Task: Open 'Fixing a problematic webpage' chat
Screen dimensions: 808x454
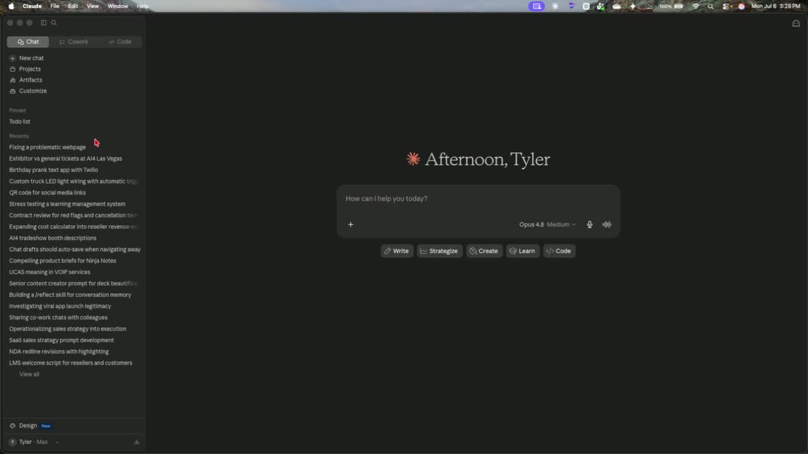Action: (x=47, y=148)
